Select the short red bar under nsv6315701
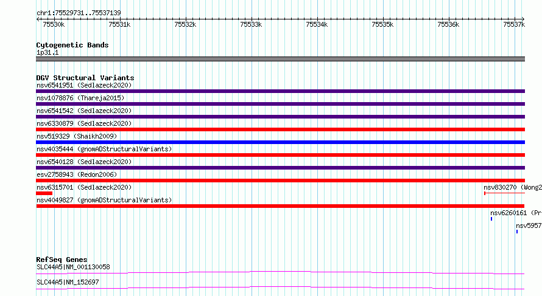 pos(44,193)
